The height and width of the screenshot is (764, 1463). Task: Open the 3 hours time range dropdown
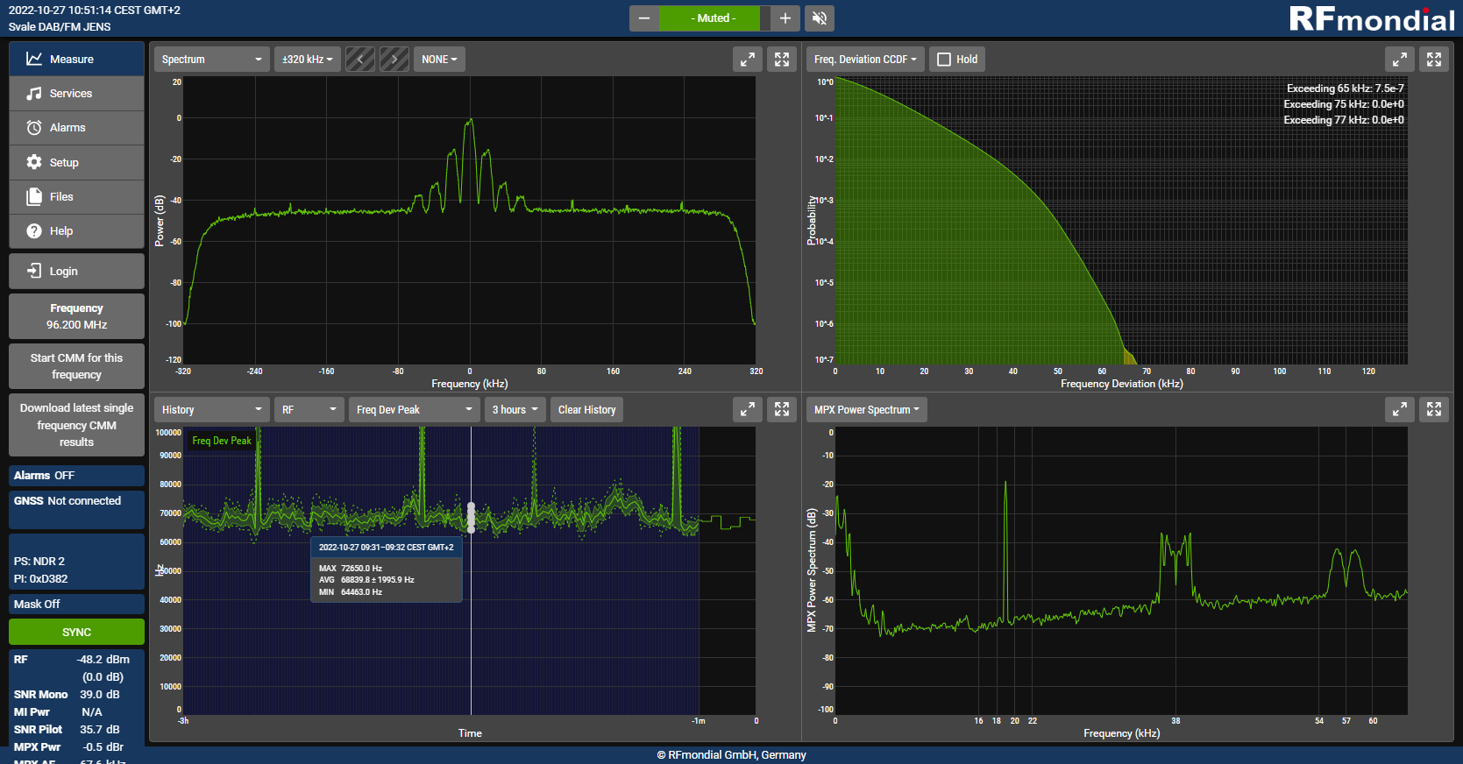pos(515,409)
